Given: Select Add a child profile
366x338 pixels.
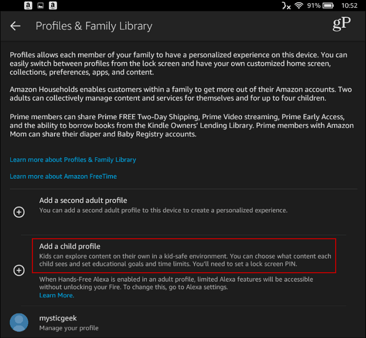Looking at the screenshot, I should 184,255.
